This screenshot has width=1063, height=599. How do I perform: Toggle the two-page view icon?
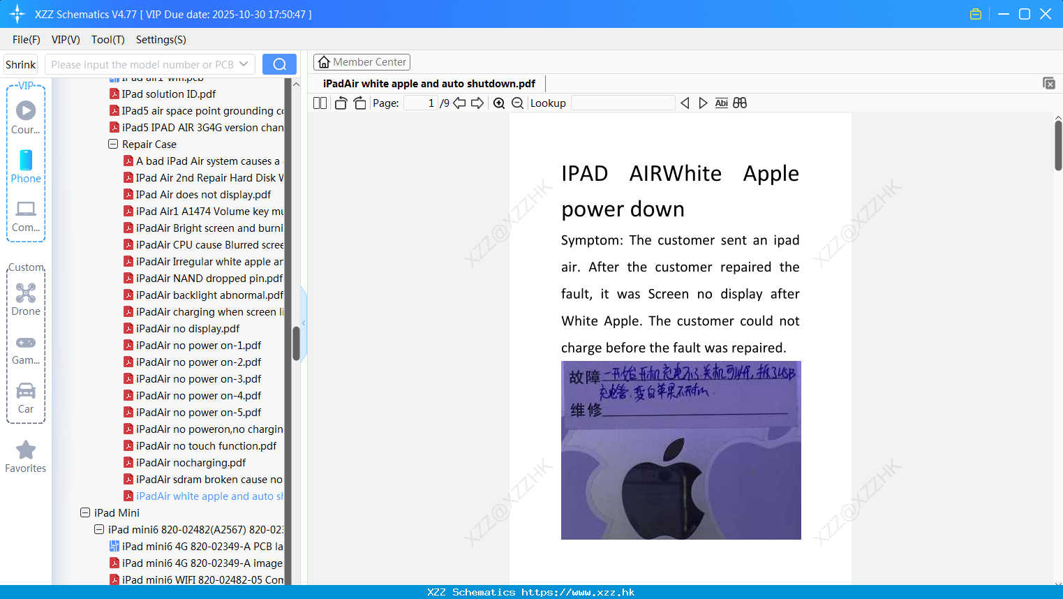click(320, 103)
